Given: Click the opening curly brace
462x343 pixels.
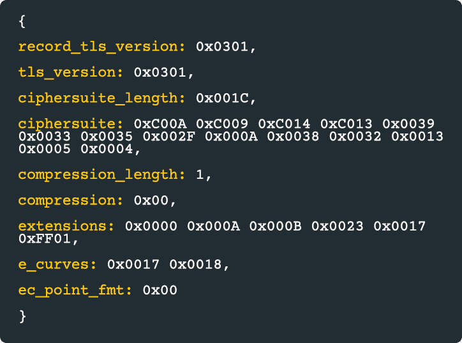Looking at the screenshot, I should point(22,21).
